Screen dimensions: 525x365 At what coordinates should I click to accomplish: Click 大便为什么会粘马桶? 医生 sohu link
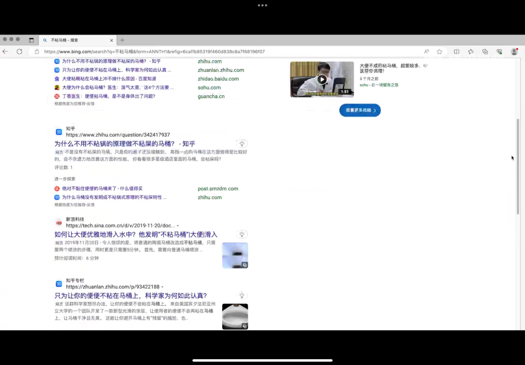point(118,87)
